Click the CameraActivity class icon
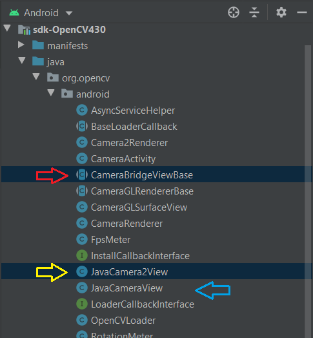313x338 pixels. click(82, 158)
